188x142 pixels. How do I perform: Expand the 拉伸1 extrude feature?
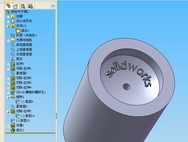tap(8, 64)
